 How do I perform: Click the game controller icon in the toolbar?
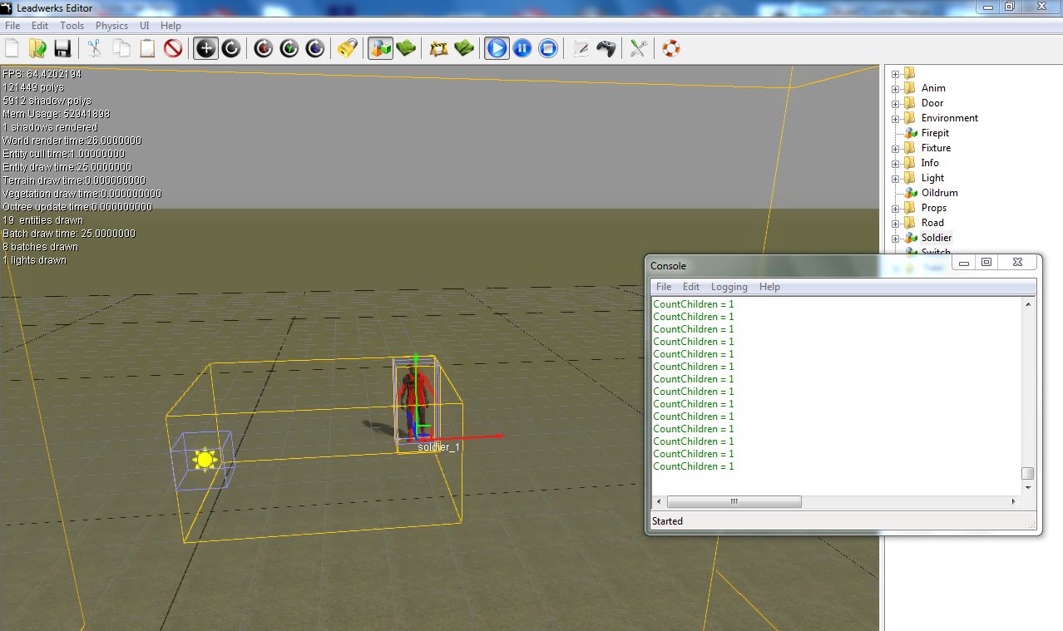coord(606,48)
